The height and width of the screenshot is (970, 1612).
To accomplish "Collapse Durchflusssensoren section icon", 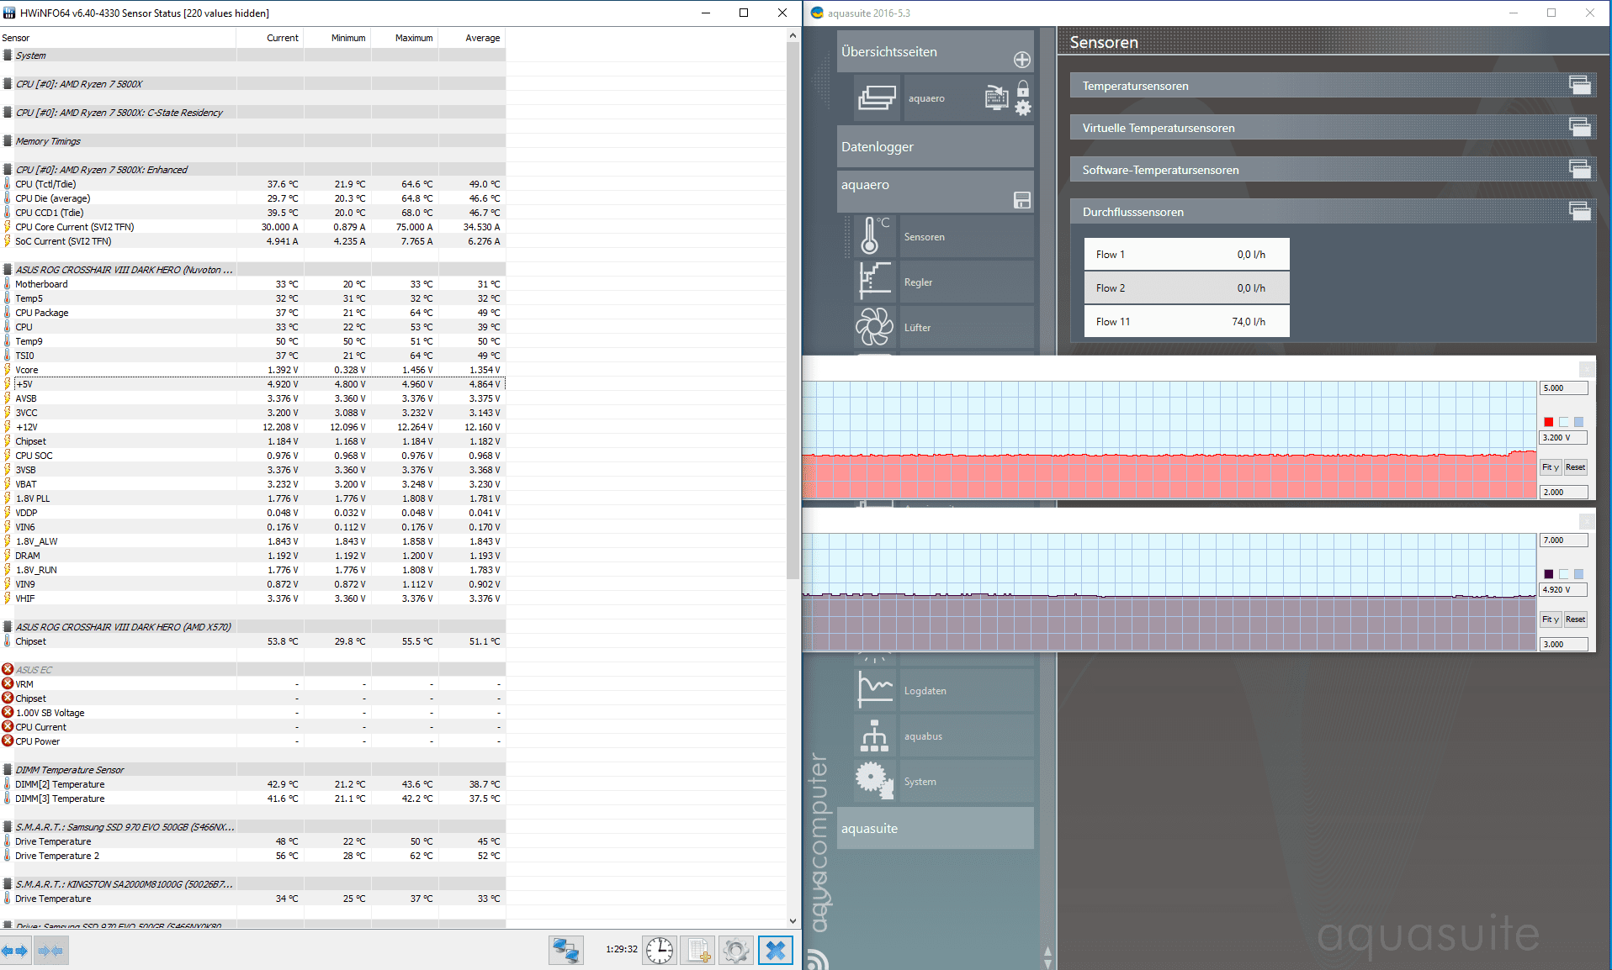I will [x=1580, y=211].
